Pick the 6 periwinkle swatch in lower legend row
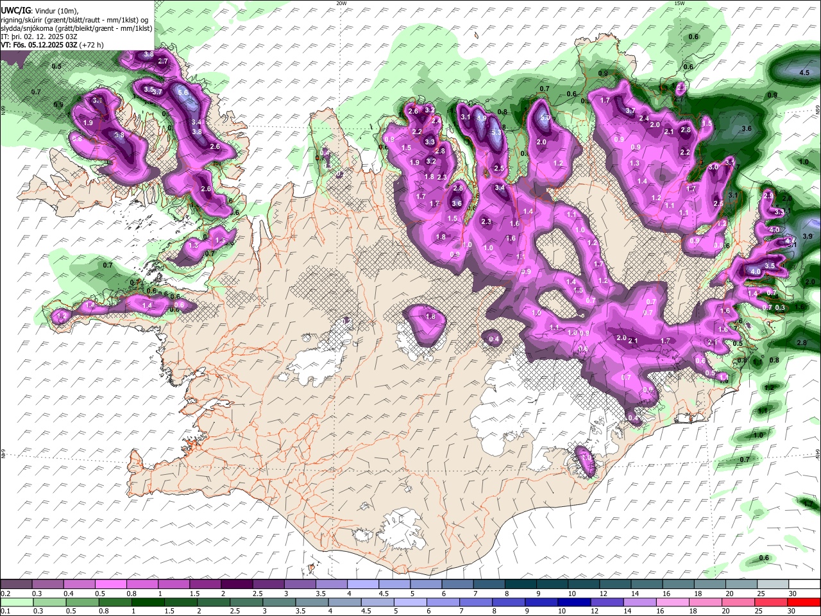The height and width of the screenshot is (616, 821). pyautogui.click(x=443, y=602)
